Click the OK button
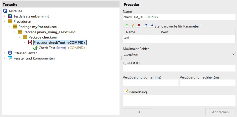237x117 pixels. (x=138, y=112)
